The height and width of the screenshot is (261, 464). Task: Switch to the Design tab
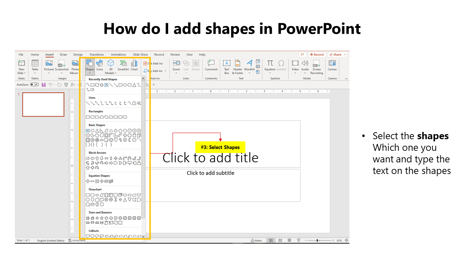pos(78,55)
